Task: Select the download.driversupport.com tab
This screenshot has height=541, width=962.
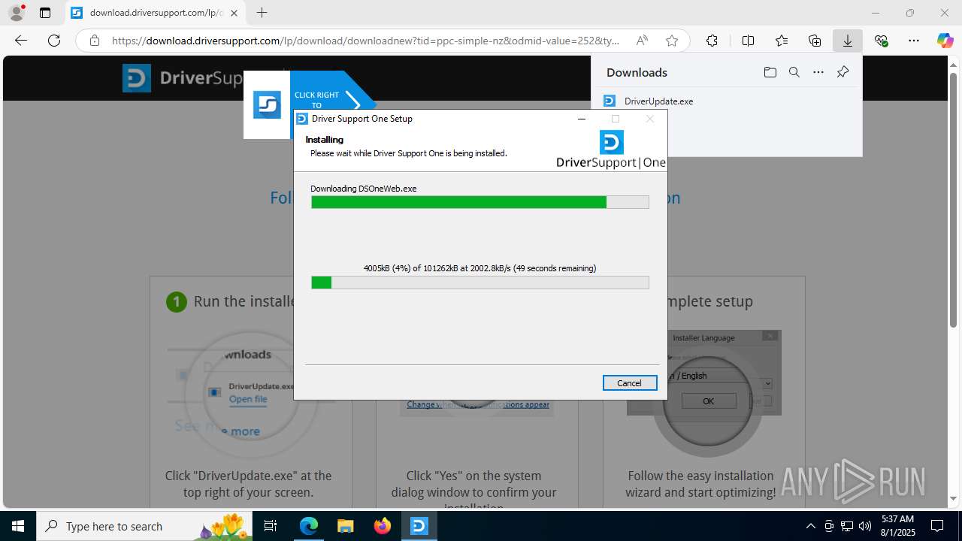Action: pyautogui.click(x=154, y=13)
